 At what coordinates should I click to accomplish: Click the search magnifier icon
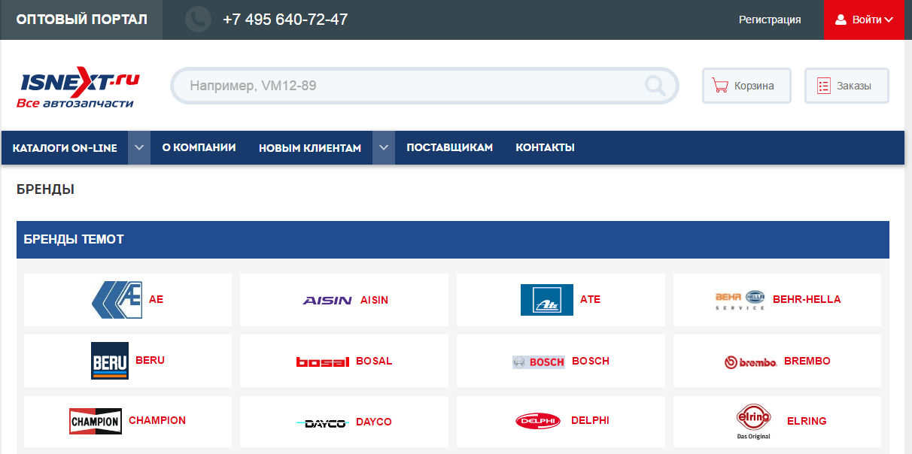click(655, 86)
